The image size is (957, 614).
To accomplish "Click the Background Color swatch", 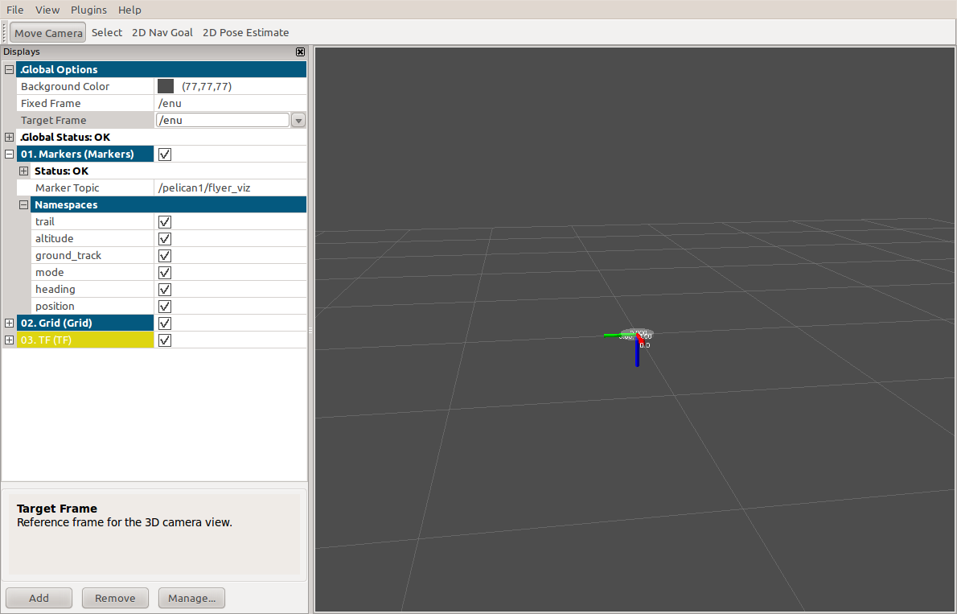I will (x=166, y=86).
